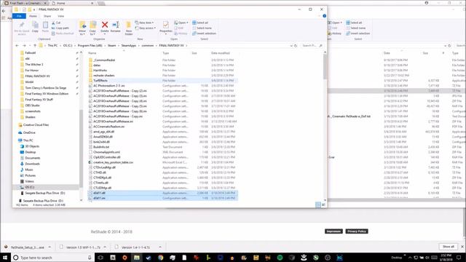Click Pin to Quick access icon
Screen dimensions: 466x262
click(22, 25)
